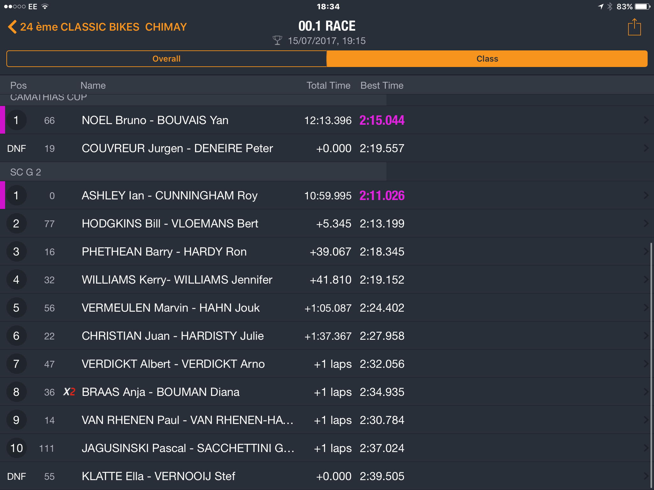Open details chevron for COUVREUR Jurgen row

click(x=646, y=148)
